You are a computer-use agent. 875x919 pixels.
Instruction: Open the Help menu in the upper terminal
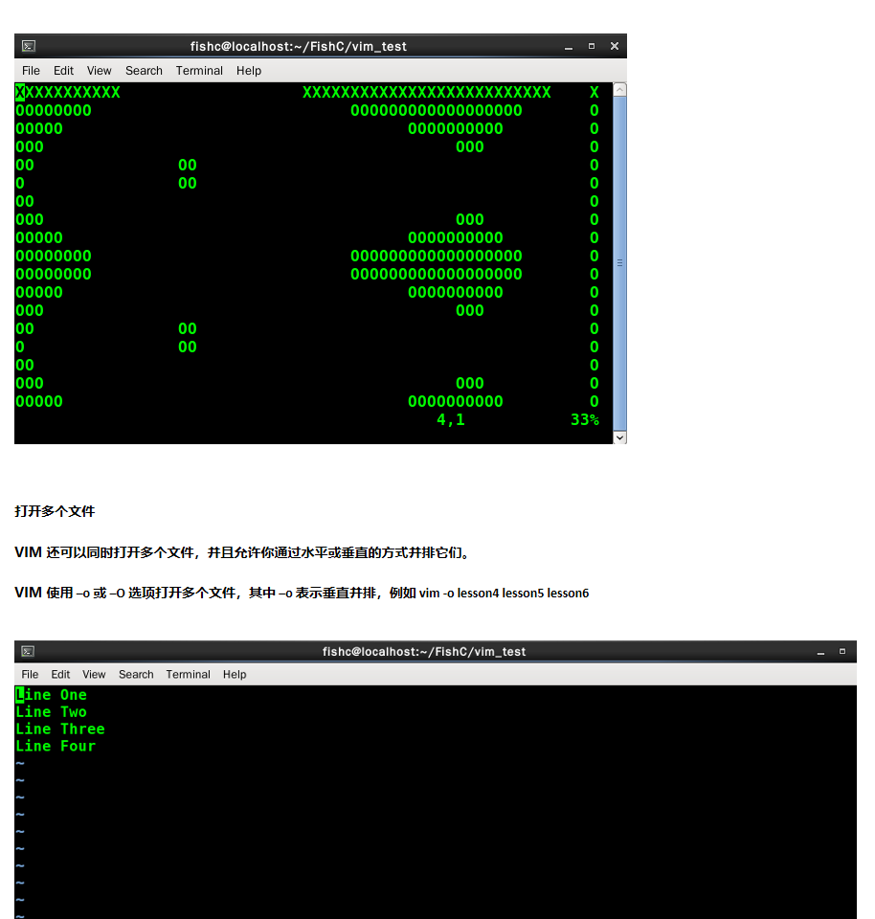click(249, 71)
